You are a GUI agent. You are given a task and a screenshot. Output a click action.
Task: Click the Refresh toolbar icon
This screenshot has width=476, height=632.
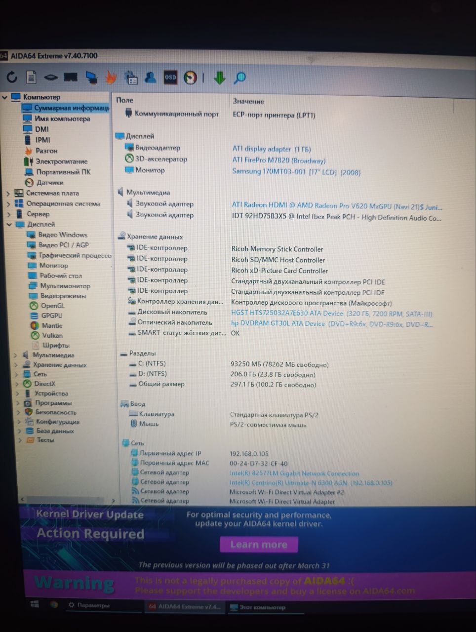(12, 77)
